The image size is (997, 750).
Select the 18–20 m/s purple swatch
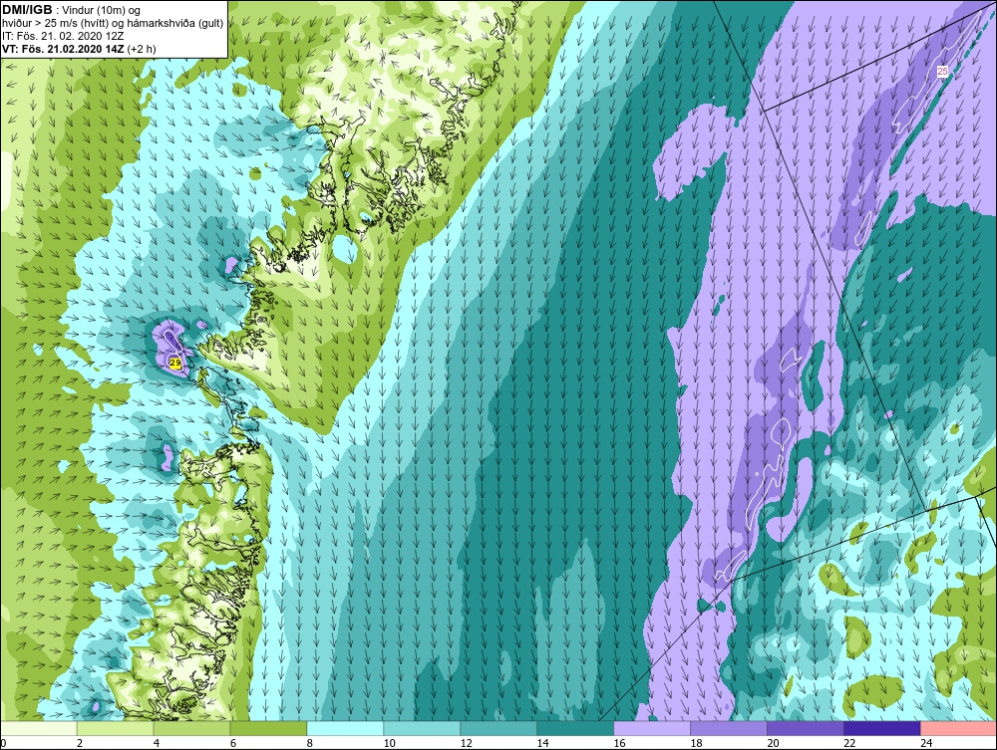pyautogui.click(x=729, y=728)
